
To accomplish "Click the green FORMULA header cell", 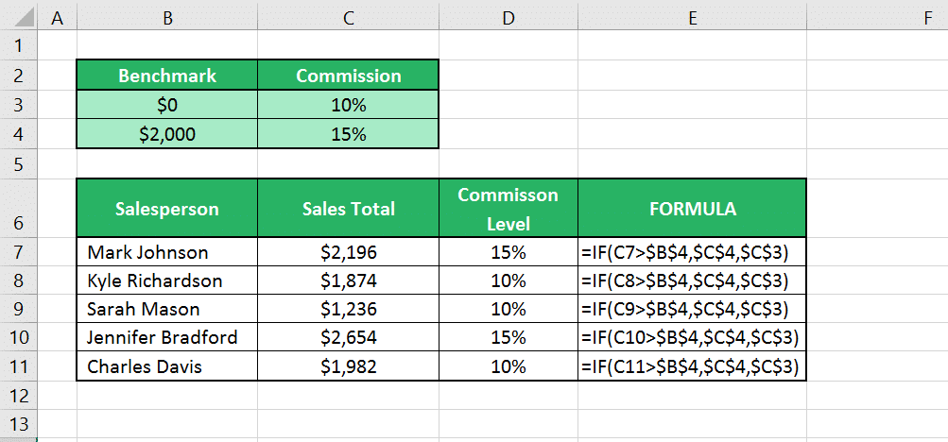I will pos(692,209).
